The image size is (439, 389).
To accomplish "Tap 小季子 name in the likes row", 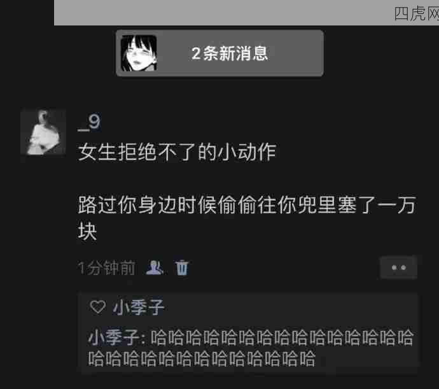I will point(139,307).
